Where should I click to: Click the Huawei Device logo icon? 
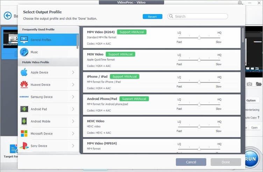click(24, 85)
